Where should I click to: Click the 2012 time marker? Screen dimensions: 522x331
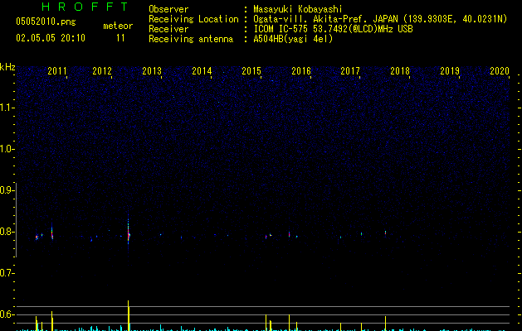(x=102, y=70)
